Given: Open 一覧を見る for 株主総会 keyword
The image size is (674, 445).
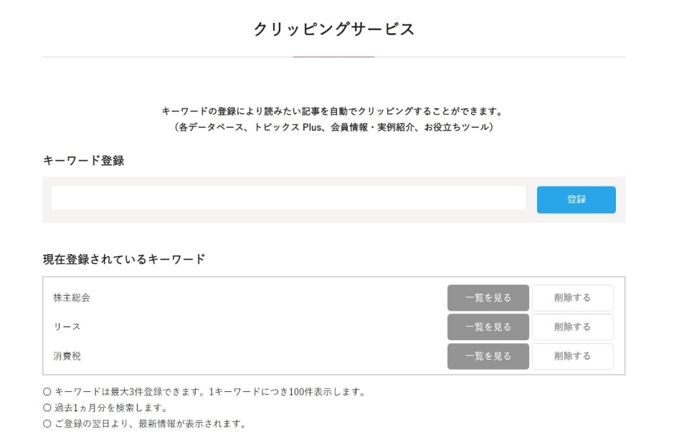Looking at the screenshot, I should pos(488,298).
